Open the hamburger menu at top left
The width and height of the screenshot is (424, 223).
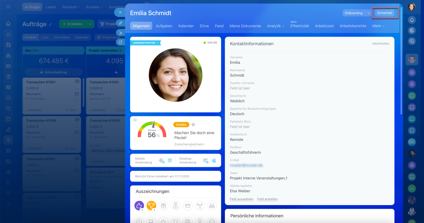(8, 7)
